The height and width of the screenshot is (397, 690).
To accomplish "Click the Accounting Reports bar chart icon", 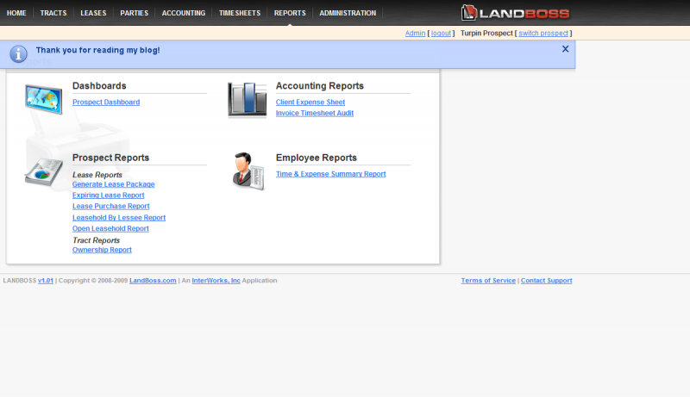I will click(247, 100).
